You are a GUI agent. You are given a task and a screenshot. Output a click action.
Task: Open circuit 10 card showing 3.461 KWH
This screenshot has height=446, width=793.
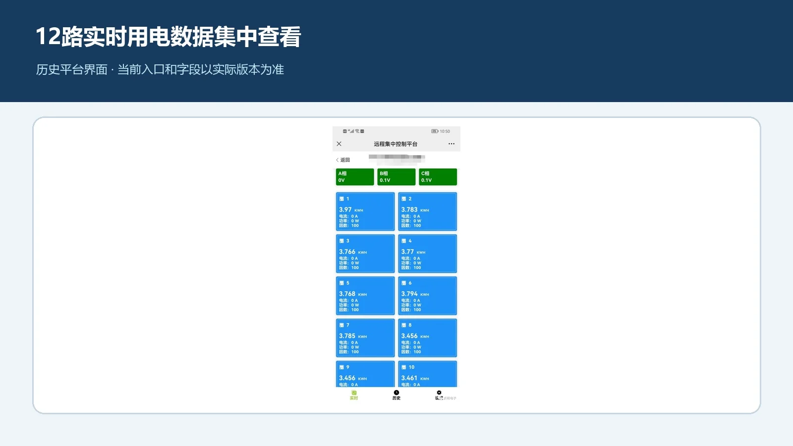pos(427,374)
